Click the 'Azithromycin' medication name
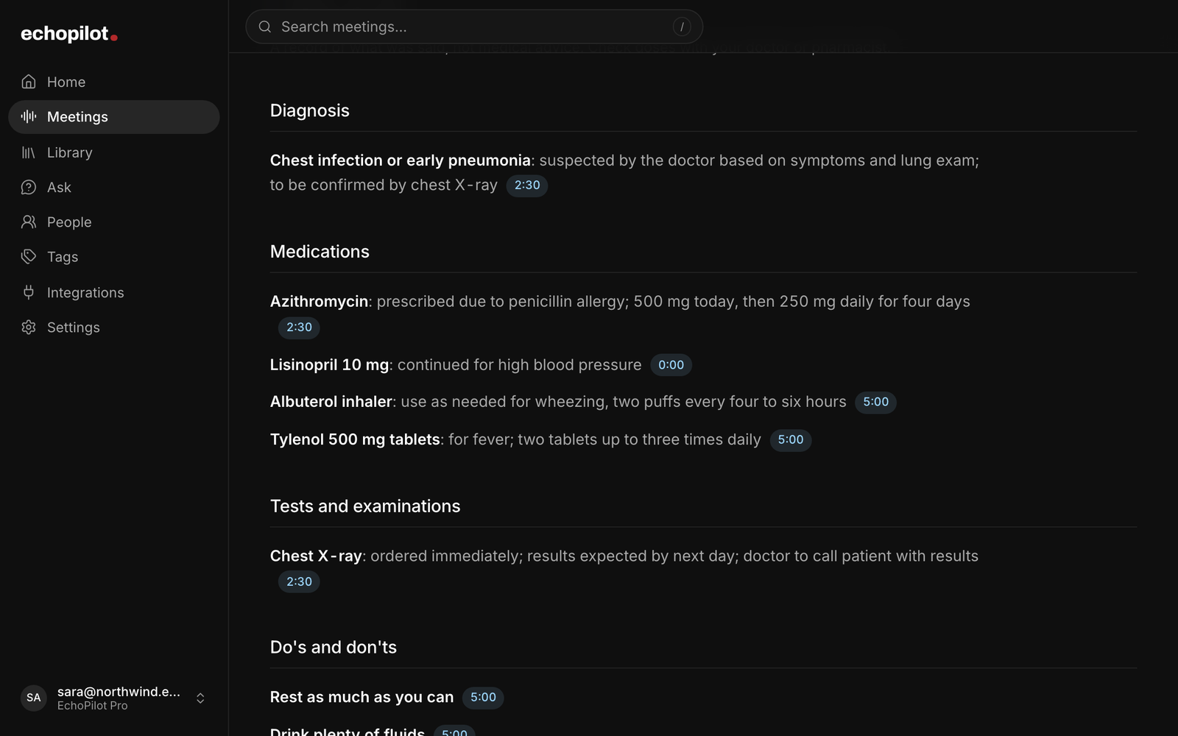Screen dimensions: 1178x736 tap(319, 302)
